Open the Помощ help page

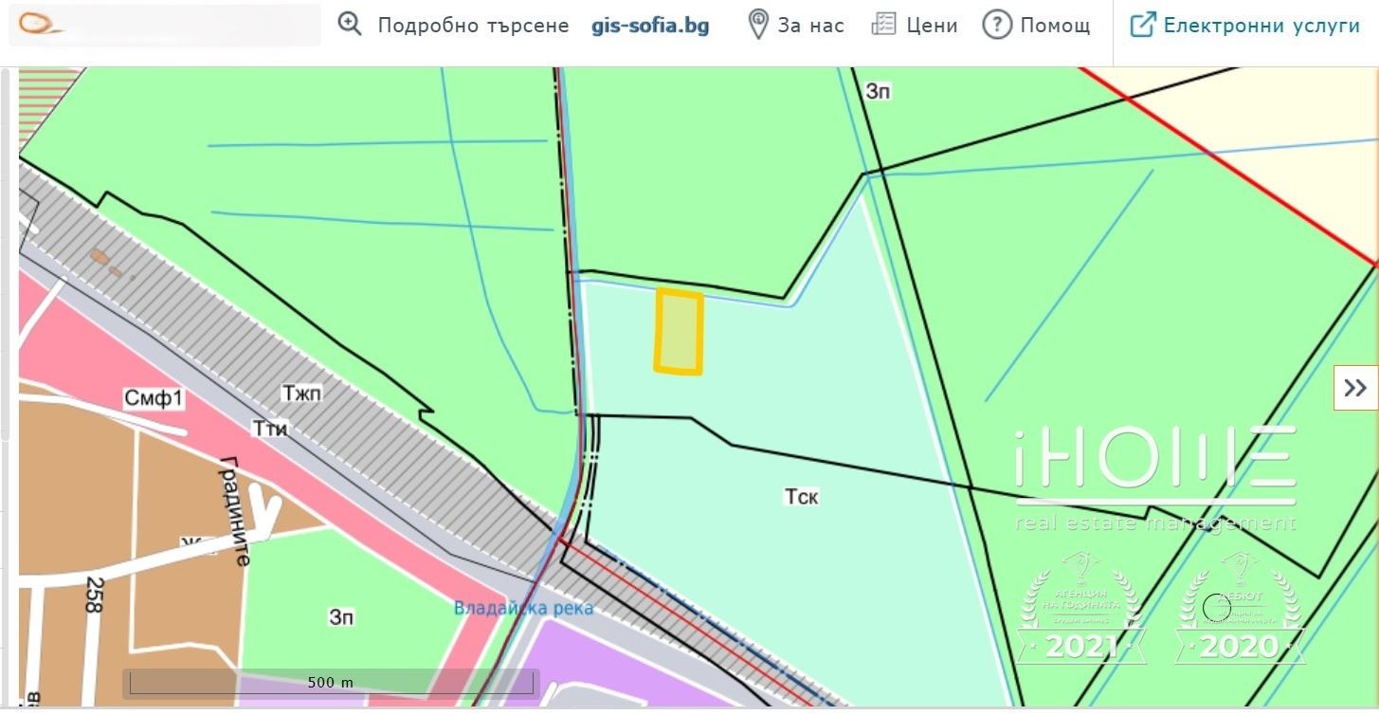[x=1055, y=26]
